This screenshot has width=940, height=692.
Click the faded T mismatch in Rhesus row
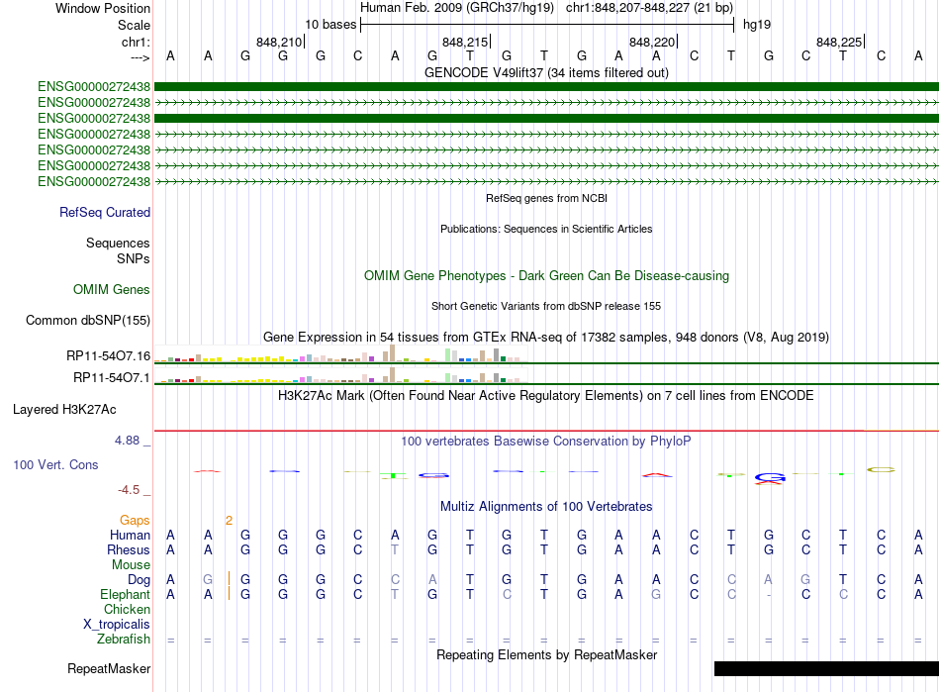tap(395, 549)
